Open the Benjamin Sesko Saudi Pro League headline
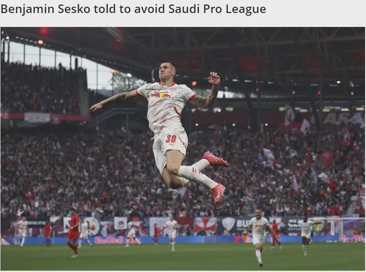 (133, 9)
